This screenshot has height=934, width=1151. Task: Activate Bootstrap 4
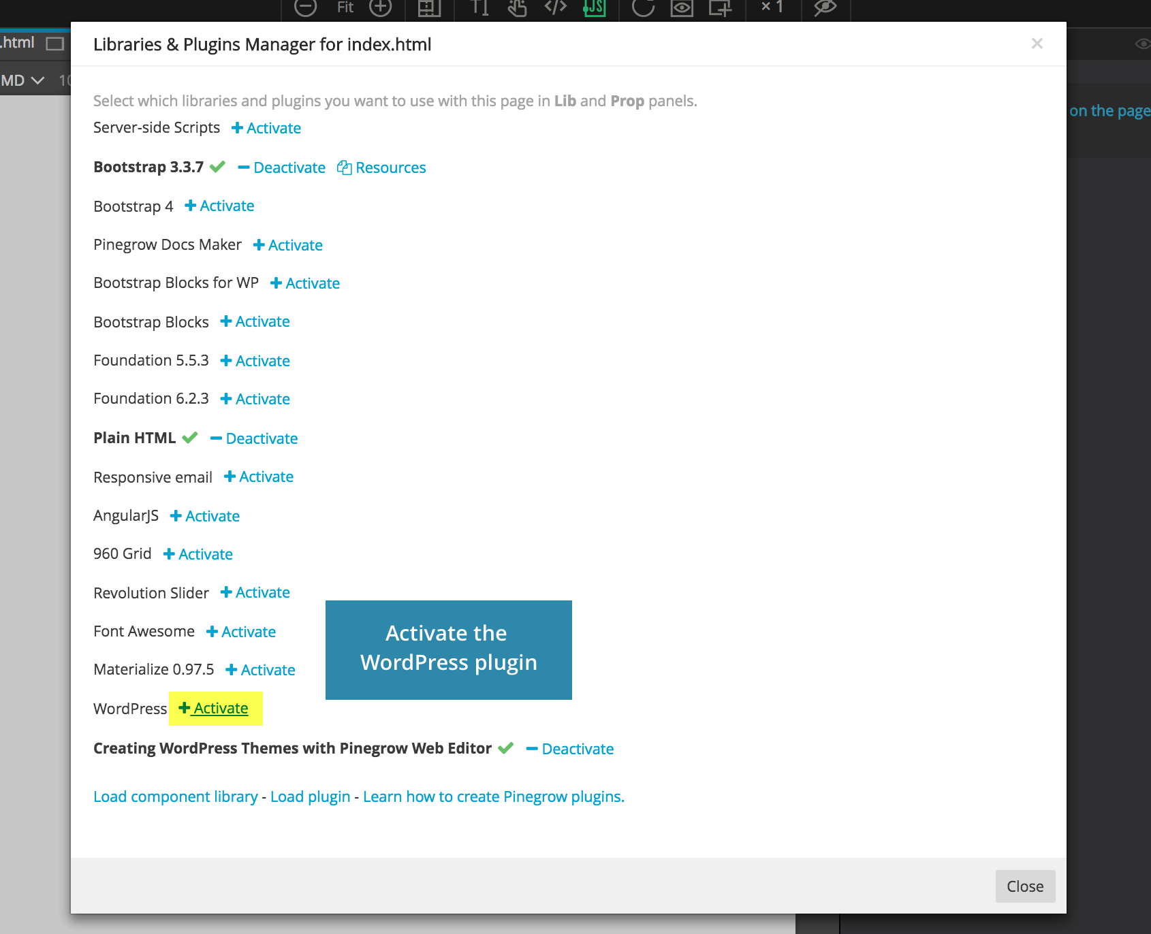[x=219, y=206]
